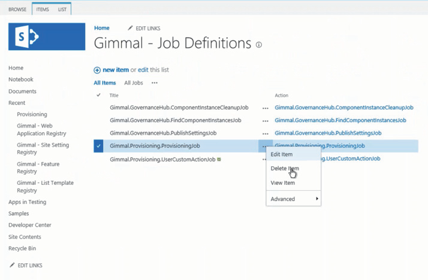Image resolution: width=428 pixels, height=280 pixels.
Task: Toggle select-all checkmark in list header
Action: 99,95
